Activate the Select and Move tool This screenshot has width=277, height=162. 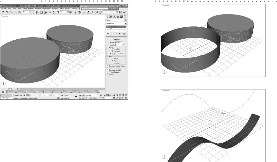(50, 12)
